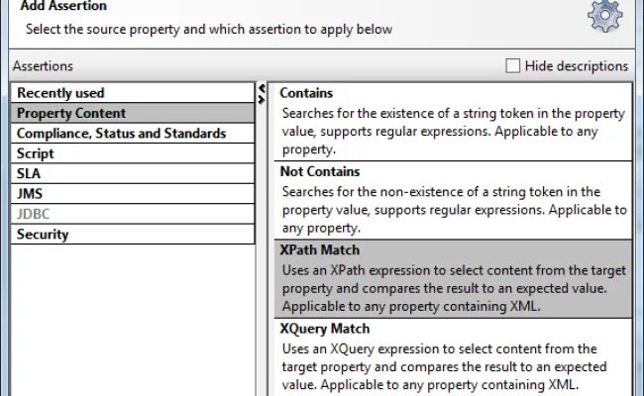Select the SLA category
The width and height of the screenshot is (644, 396).
(x=29, y=173)
